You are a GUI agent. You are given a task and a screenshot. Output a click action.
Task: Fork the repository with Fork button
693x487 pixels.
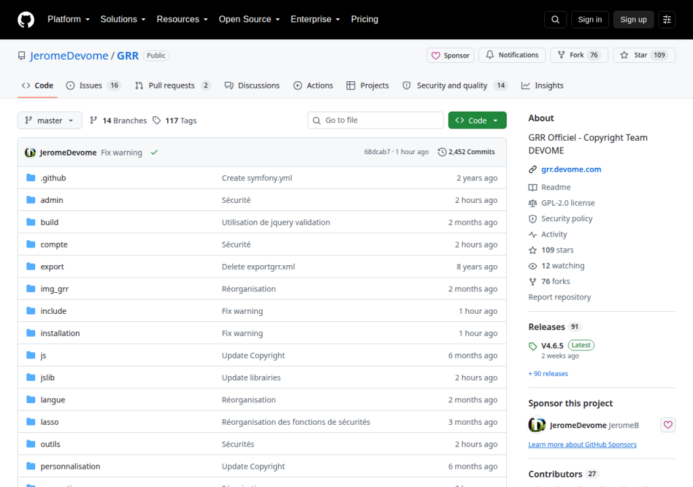(579, 55)
